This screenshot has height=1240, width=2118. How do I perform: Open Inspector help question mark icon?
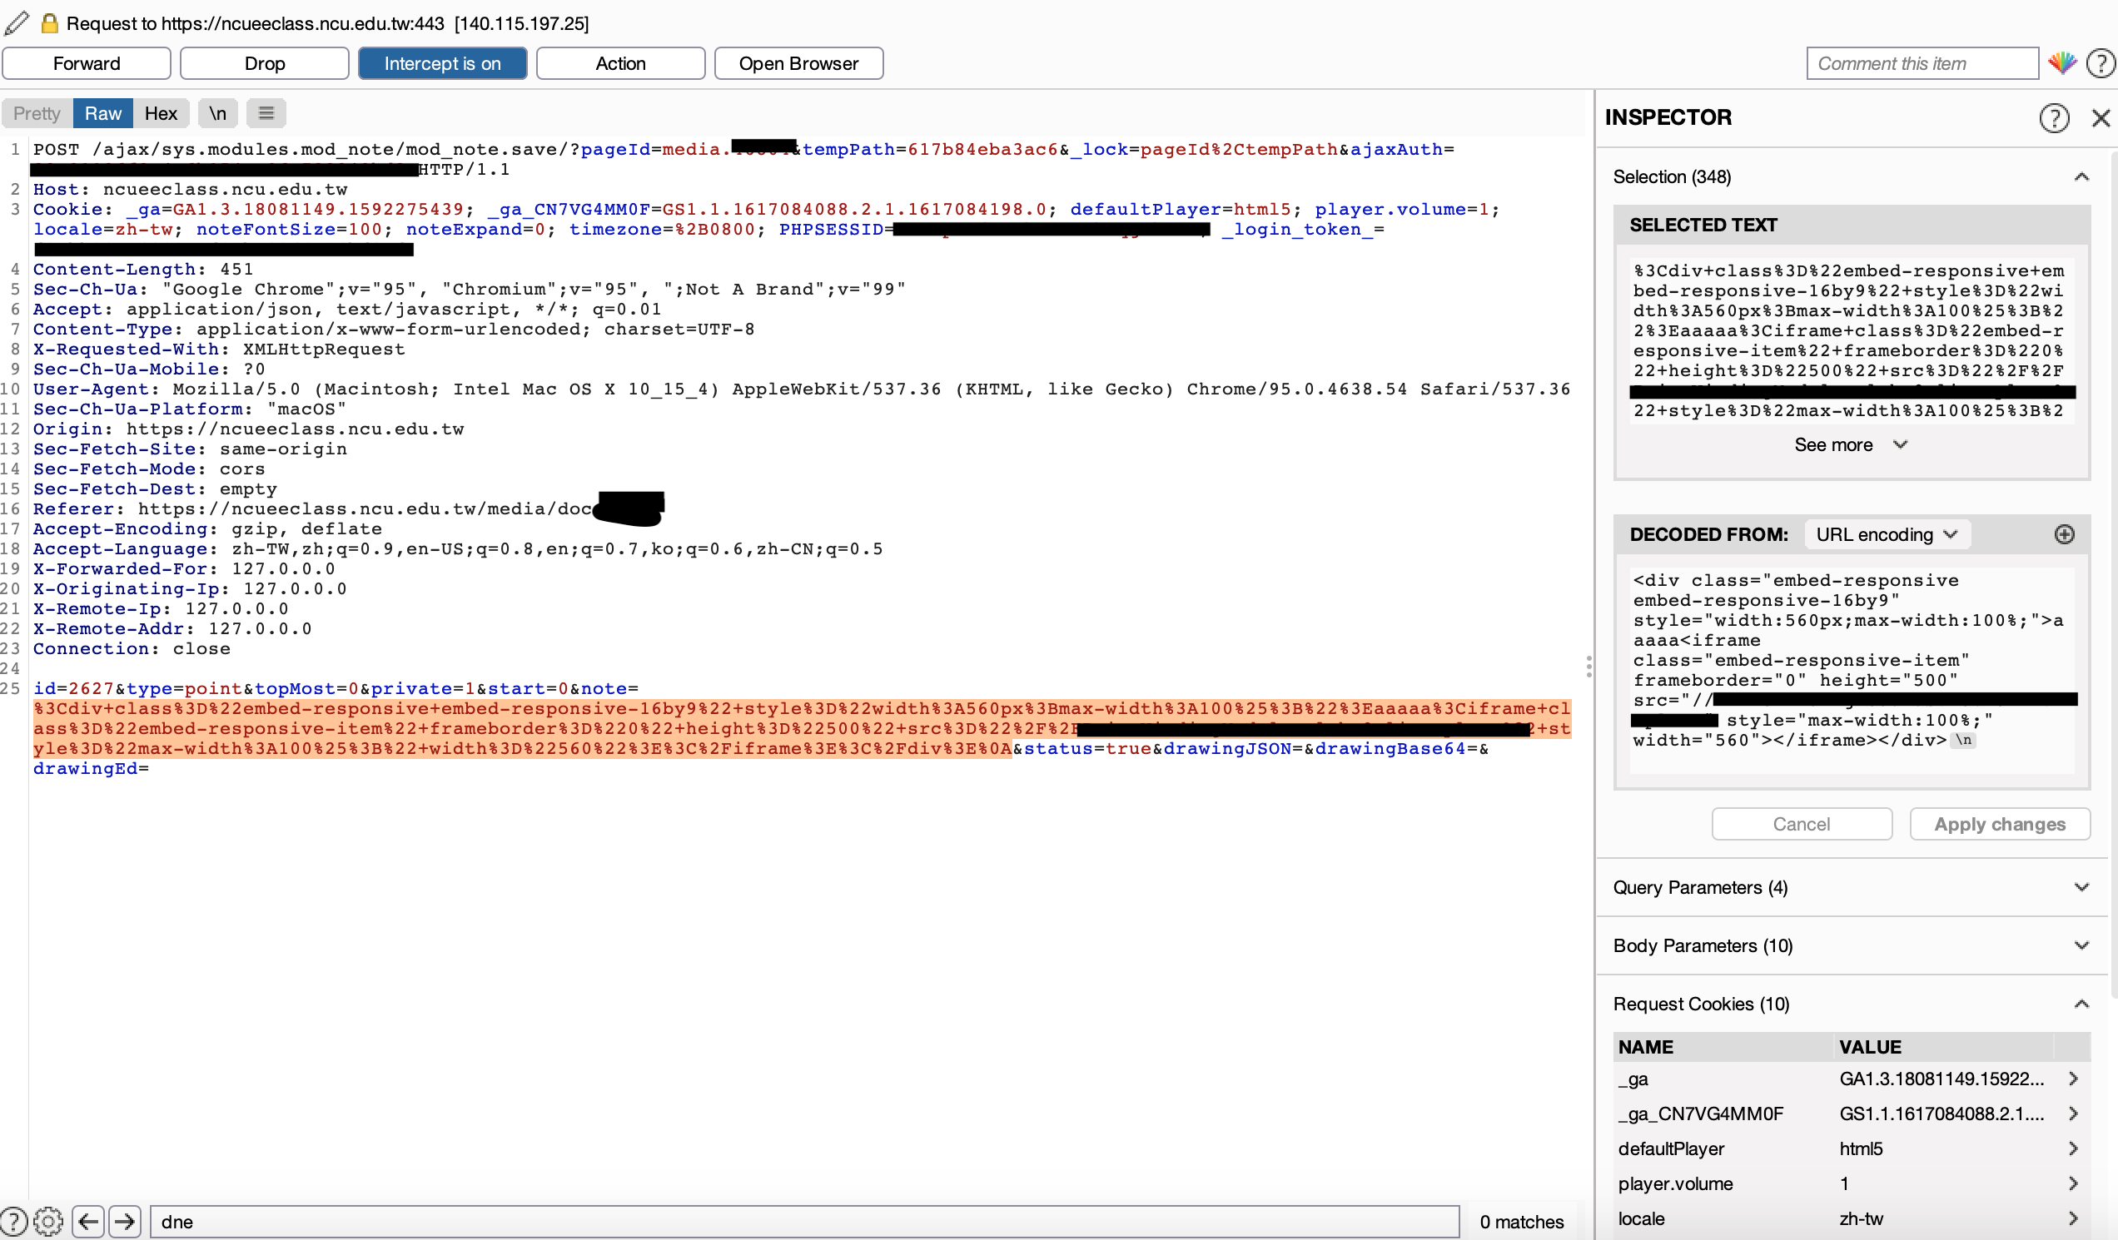(x=2054, y=117)
